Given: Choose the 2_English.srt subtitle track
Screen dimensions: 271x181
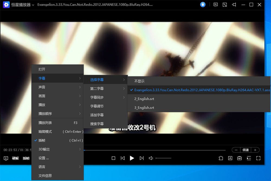Looking at the screenshot, I should (x=144, y=99).
